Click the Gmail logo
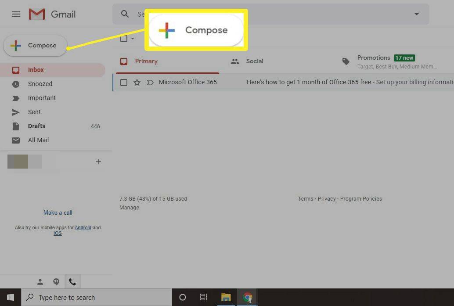Screen dimensions: 454x306 click(x=52, y=14)
